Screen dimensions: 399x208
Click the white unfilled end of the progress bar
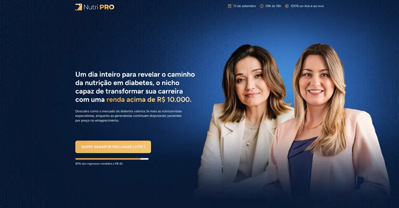tap(144, 159)
